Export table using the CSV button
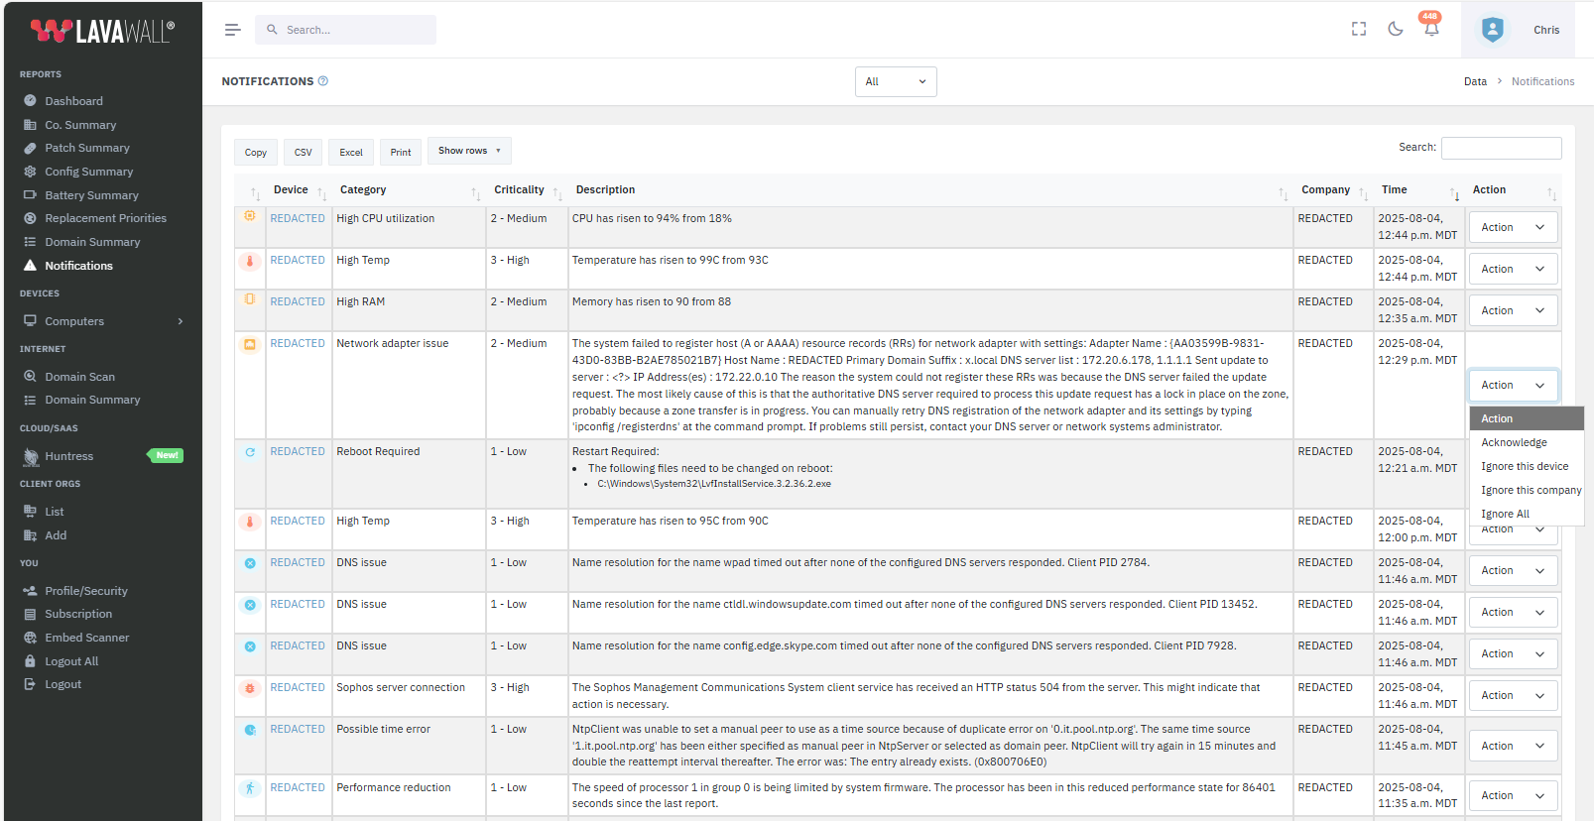1594x821 pixels. pyautogui.click(x=304, y=152)
